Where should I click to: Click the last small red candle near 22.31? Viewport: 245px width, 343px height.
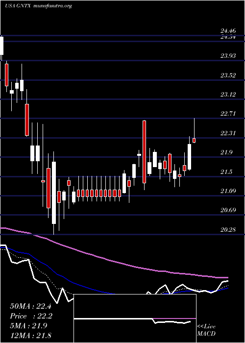194,140
